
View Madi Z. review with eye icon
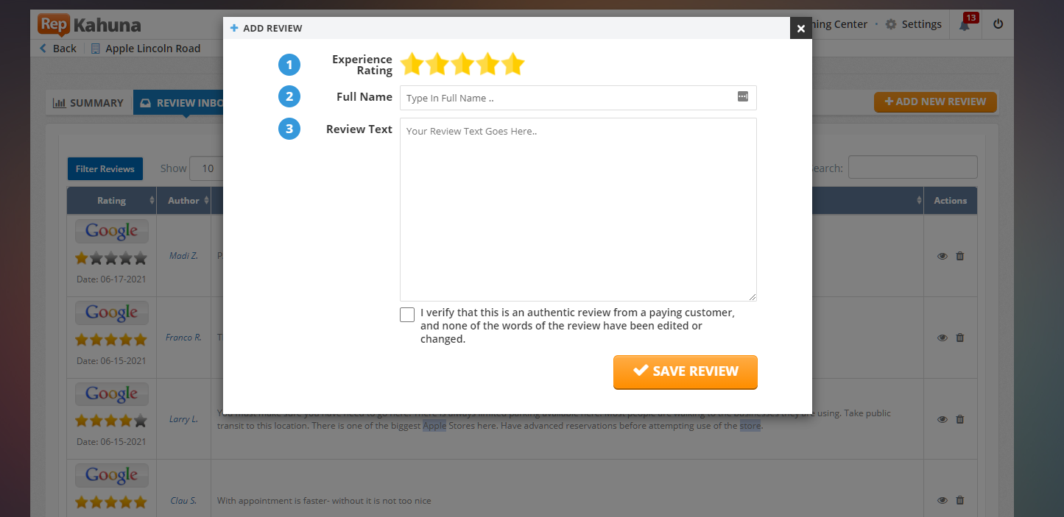942,256
